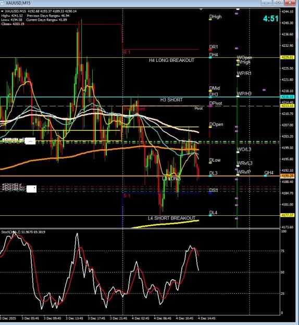299x325 pixels.
Task: Select the H4 LONG BREAKOUT line label
Action: click(171, 60)
